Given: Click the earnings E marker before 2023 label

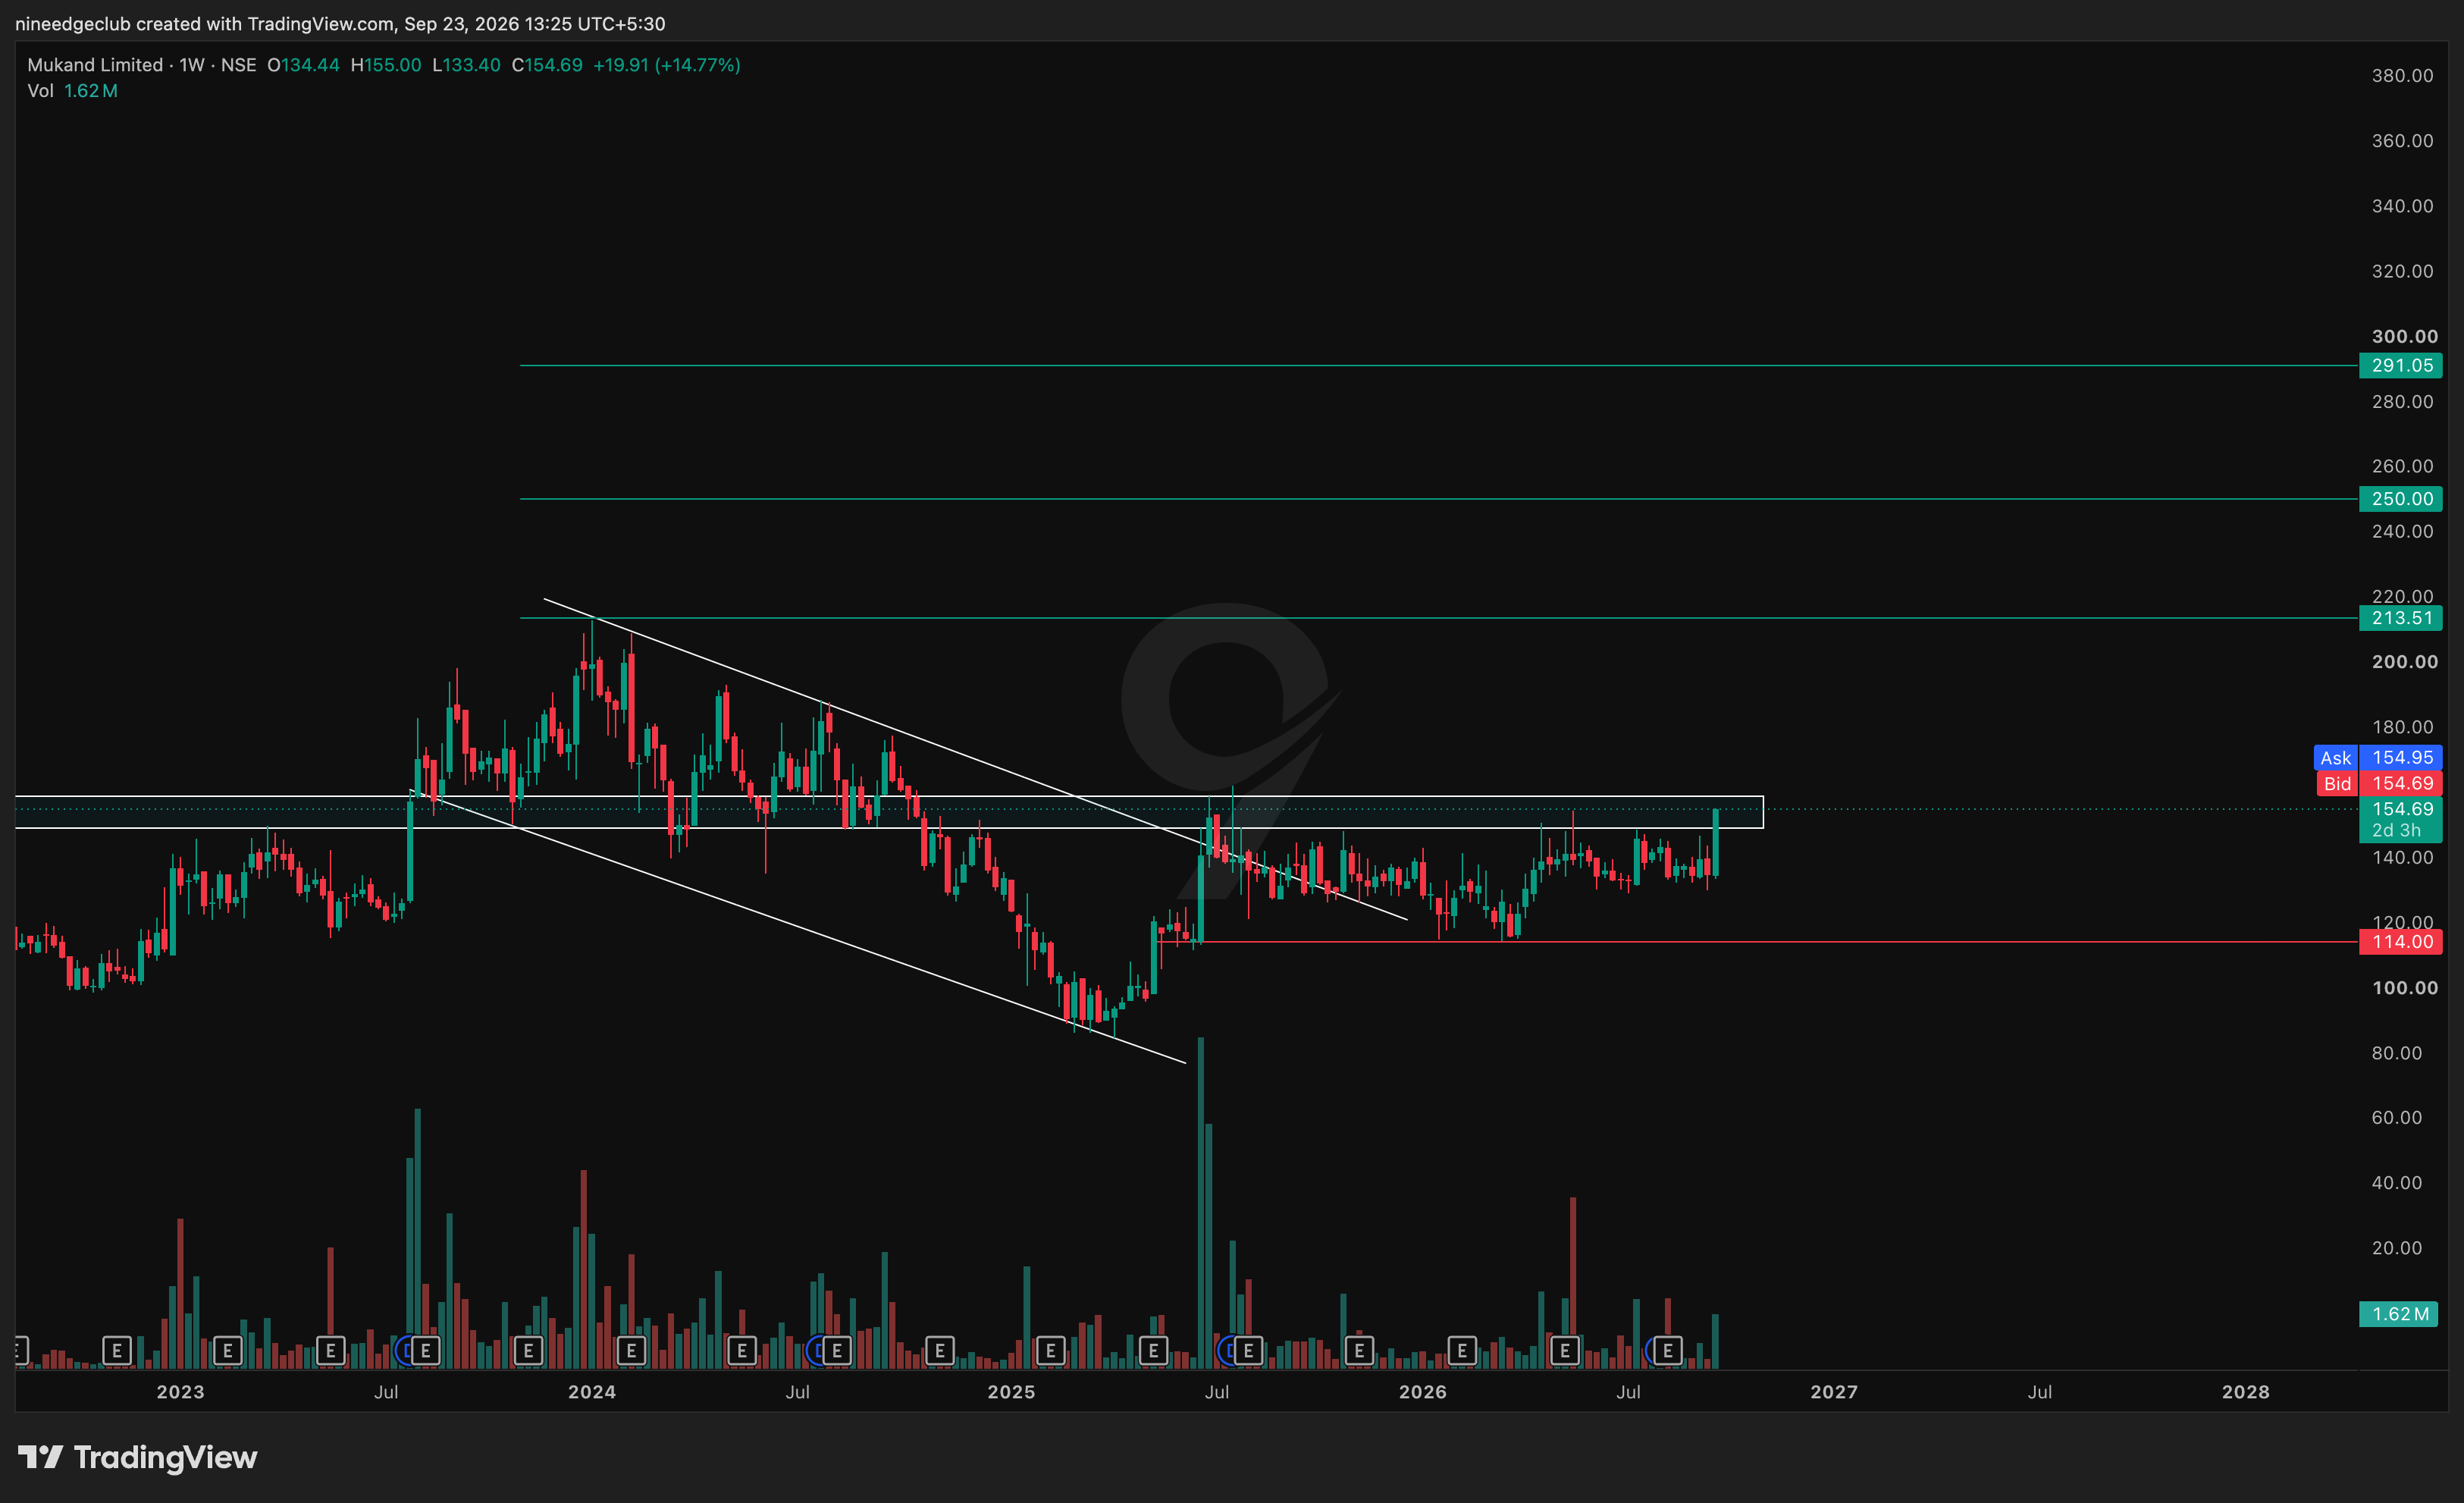Looking at the screenshot, I should [x=117, y=1351].
